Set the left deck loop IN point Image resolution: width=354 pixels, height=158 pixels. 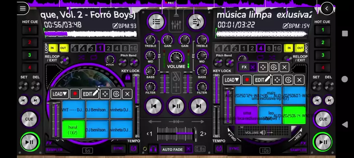pos(52,48)
